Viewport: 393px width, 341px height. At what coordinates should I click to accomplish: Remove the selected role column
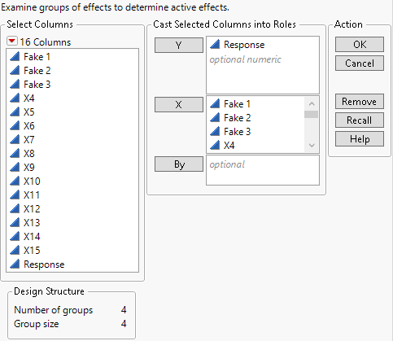click(360, 102)
